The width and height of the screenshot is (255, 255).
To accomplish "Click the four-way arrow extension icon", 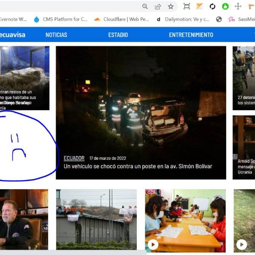I will pyautogui.click(x=238, y=6).
